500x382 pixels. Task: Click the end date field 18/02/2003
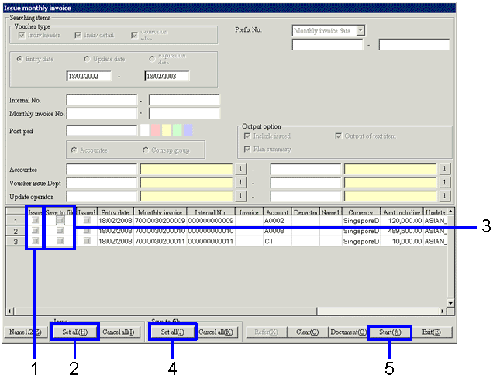point(167,76)
